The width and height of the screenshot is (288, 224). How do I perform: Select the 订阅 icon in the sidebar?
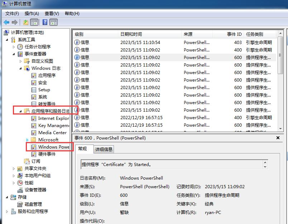pos(27,161)
